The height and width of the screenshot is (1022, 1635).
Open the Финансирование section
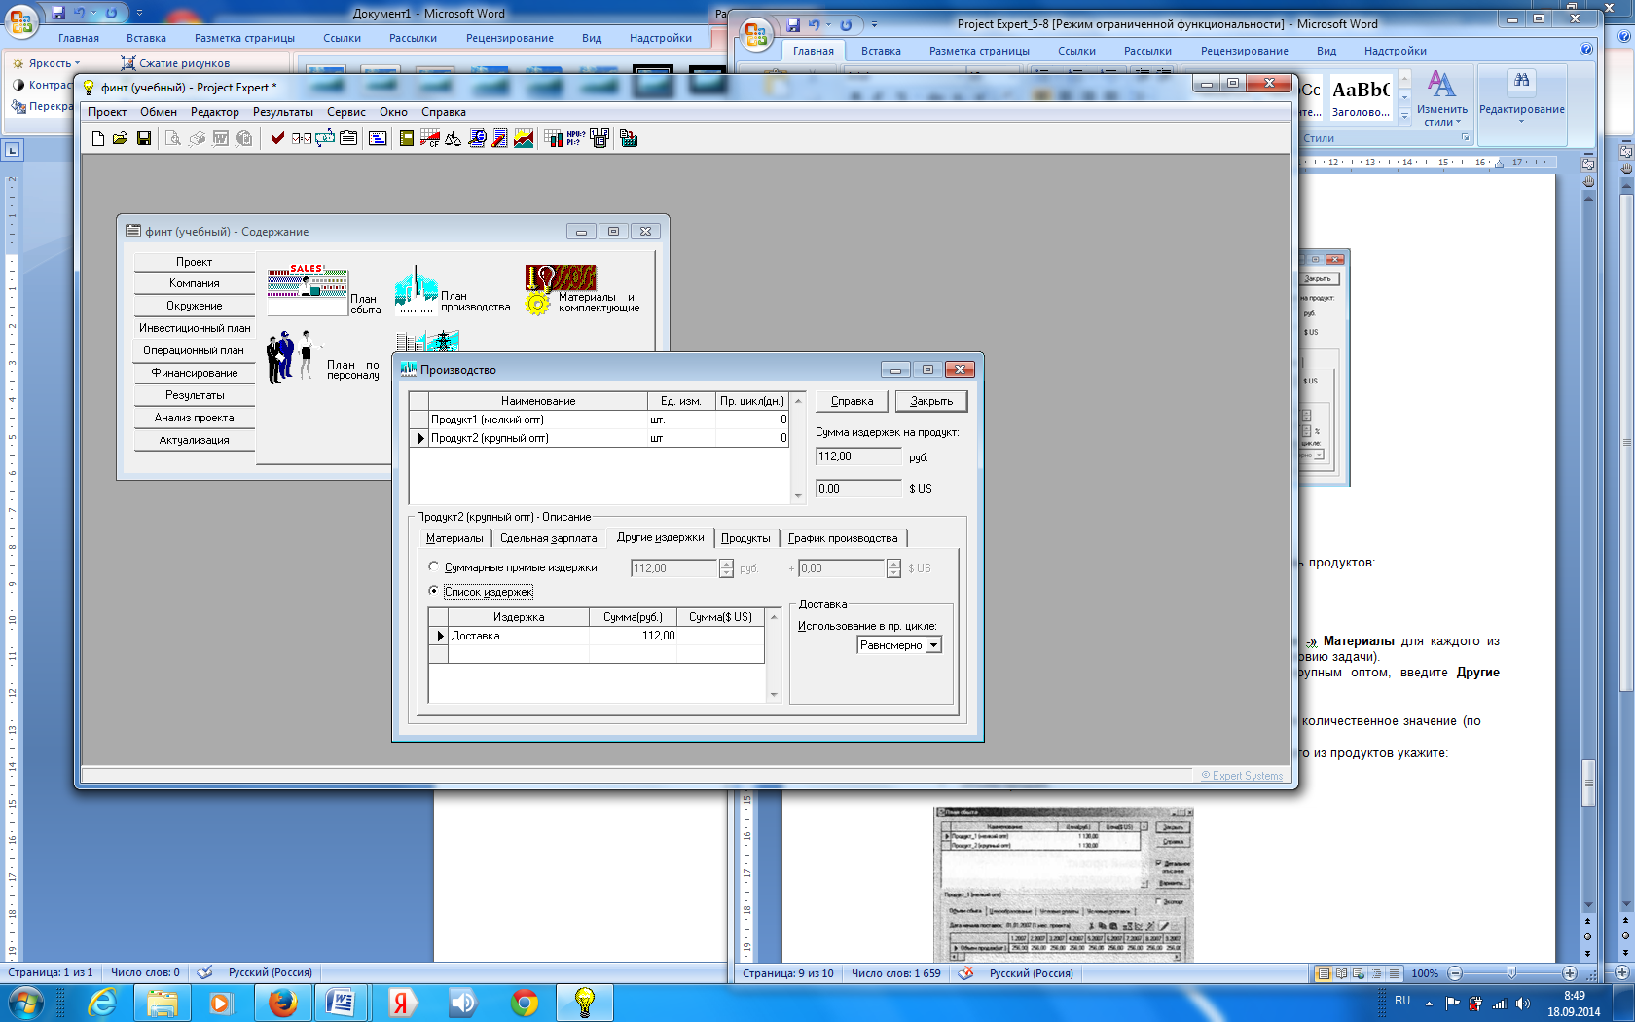point(195,373)
